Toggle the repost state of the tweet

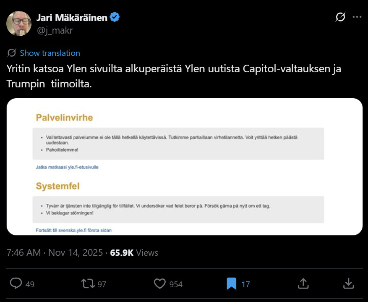[x=88, y=284]
